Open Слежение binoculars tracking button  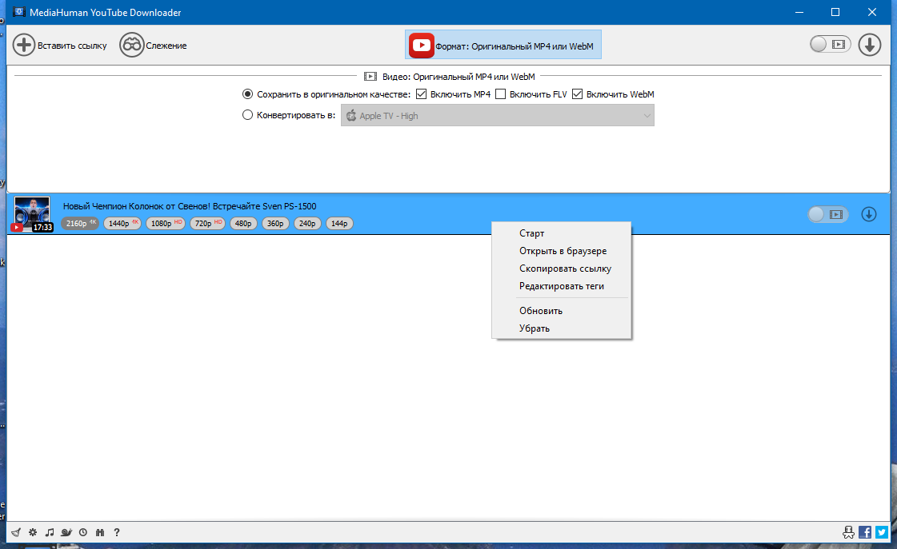point(154,45)
